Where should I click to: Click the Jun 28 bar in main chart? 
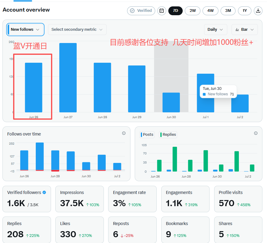[102, 87]
